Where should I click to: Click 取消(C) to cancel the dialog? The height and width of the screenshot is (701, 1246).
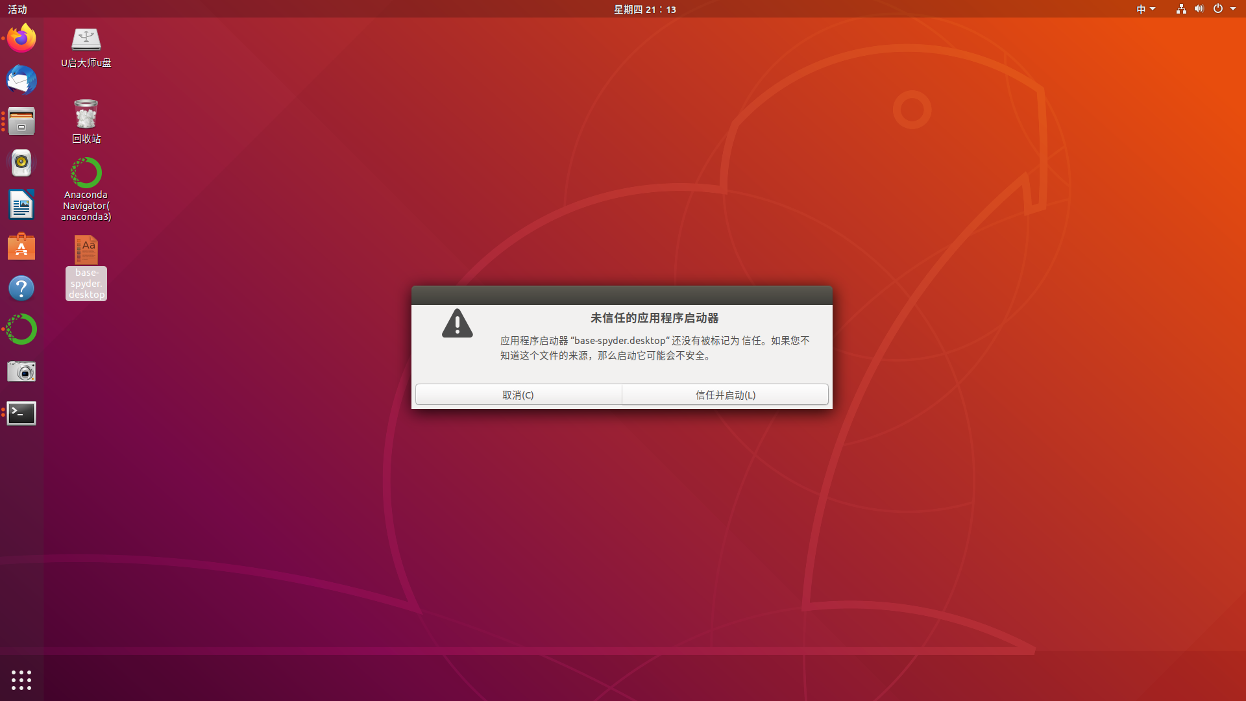(519, 395)
